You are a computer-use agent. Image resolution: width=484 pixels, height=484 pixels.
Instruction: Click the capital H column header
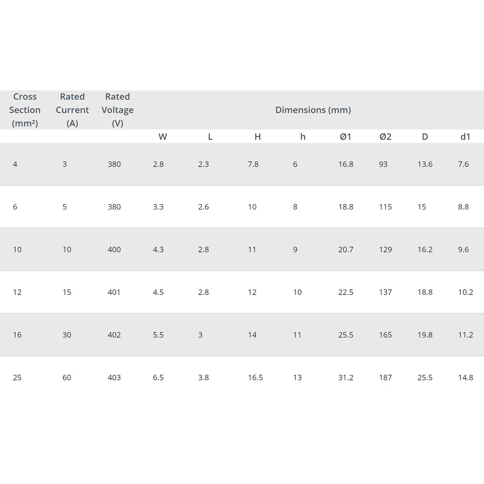(258, 137)
